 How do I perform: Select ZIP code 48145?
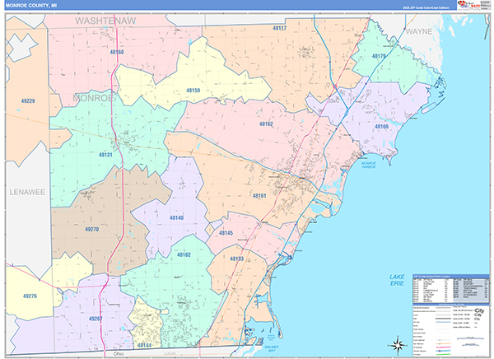point(226,233)
